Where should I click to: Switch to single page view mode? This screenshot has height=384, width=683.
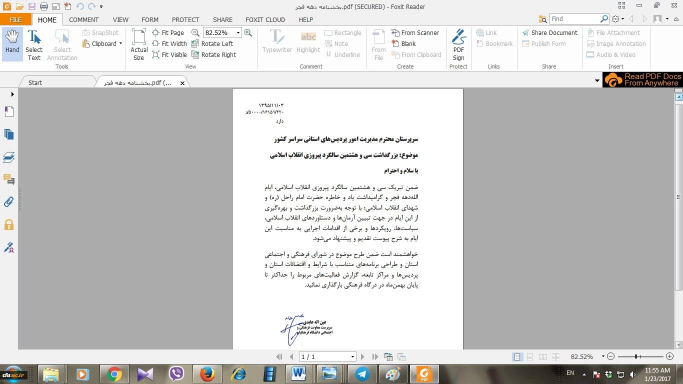517,357
